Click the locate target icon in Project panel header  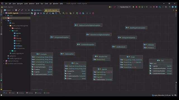point(16,10)
